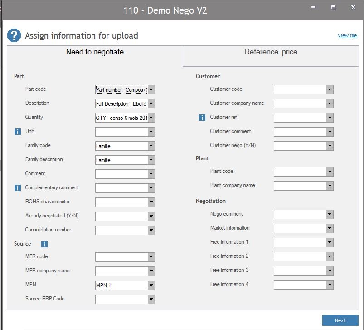
Task: Open the Customer code dropdown
Action: 330,90
